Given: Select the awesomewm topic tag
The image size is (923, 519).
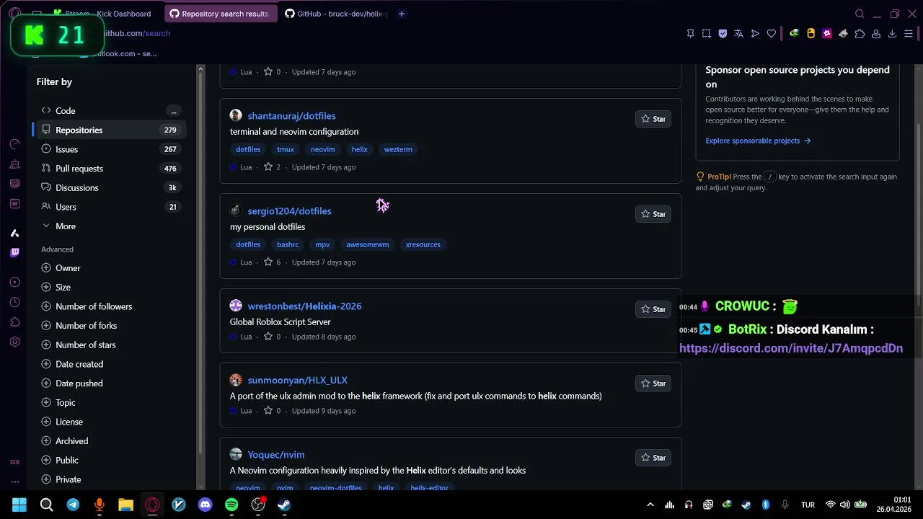Looking at the screenshot, I should [367, 244].
